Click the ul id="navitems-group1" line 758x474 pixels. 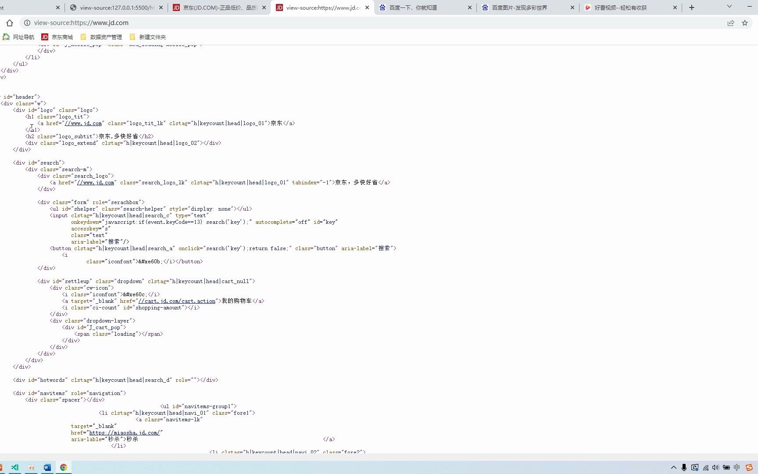click(199, 406)
